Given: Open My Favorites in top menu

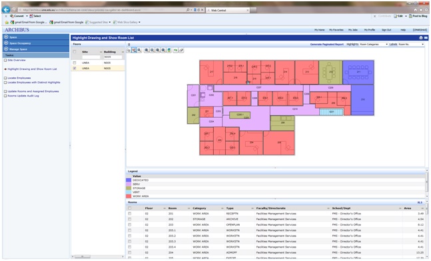Looking at the screenshot, I should [336, 30].
